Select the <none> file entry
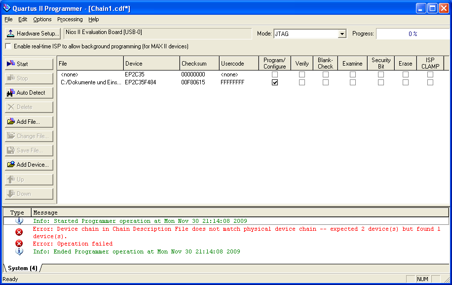 tap(70, 74)
